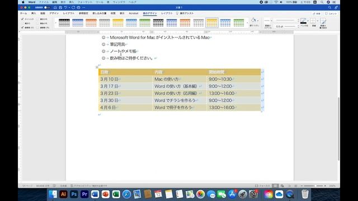Switch to the 差し込み文書 ribbon tab
Screen dimensions: 358x201
tap(100, 13)
